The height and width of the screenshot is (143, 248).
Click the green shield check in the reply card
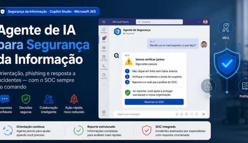tap(127, 93)
